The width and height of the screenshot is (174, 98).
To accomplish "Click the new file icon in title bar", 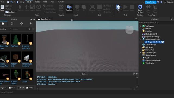I will (x=8, y=2).
